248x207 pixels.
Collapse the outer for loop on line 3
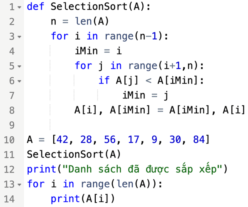pos(19,37)
